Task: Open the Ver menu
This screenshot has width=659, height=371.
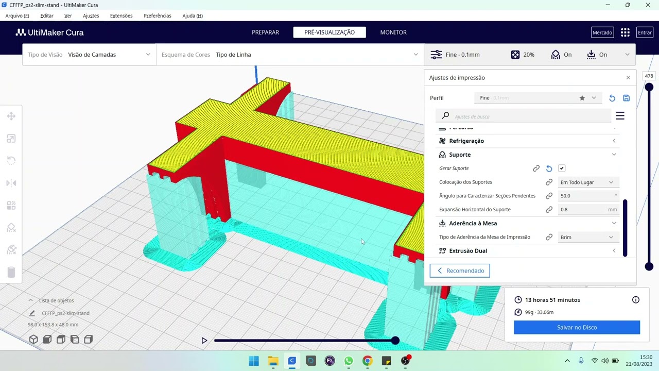Action: (68, 16)
